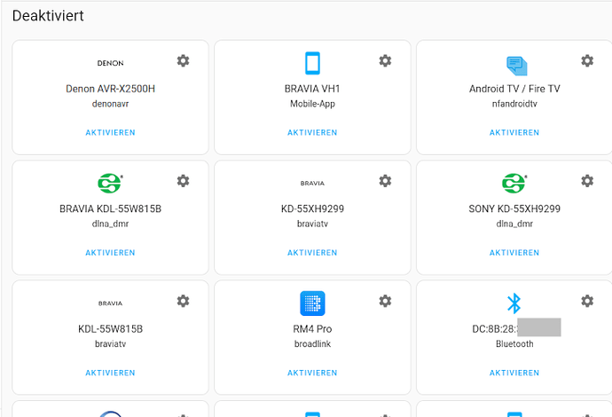Click the green DLNA icon on SONY KD-55XH9299
612x417 pixels.
click(x=514, y=183)
